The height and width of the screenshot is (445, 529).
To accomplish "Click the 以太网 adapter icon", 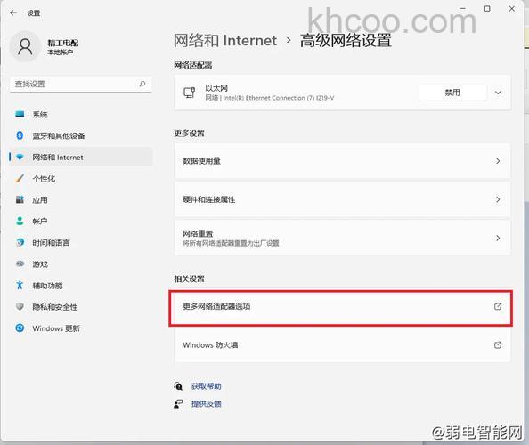I will click(x=190, y=93).
